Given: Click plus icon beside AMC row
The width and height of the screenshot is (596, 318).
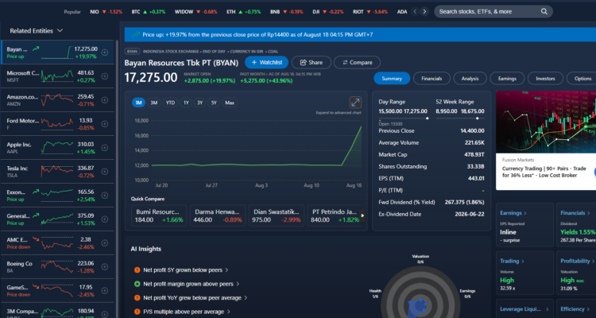Looking at the screenshot, I should click(105, 243).
